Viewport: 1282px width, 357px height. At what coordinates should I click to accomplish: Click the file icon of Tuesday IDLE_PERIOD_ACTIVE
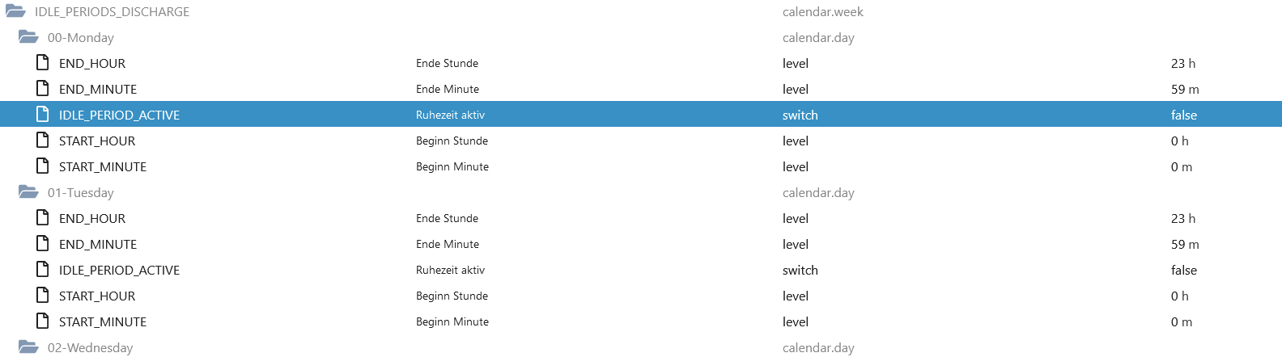(x=43, y=269)
